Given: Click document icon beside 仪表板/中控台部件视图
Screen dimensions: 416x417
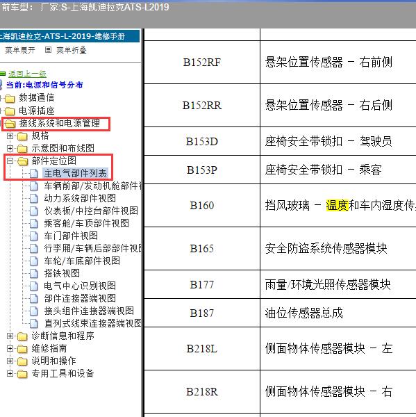Looking at the screenshot, I should (x=34, y=211).
